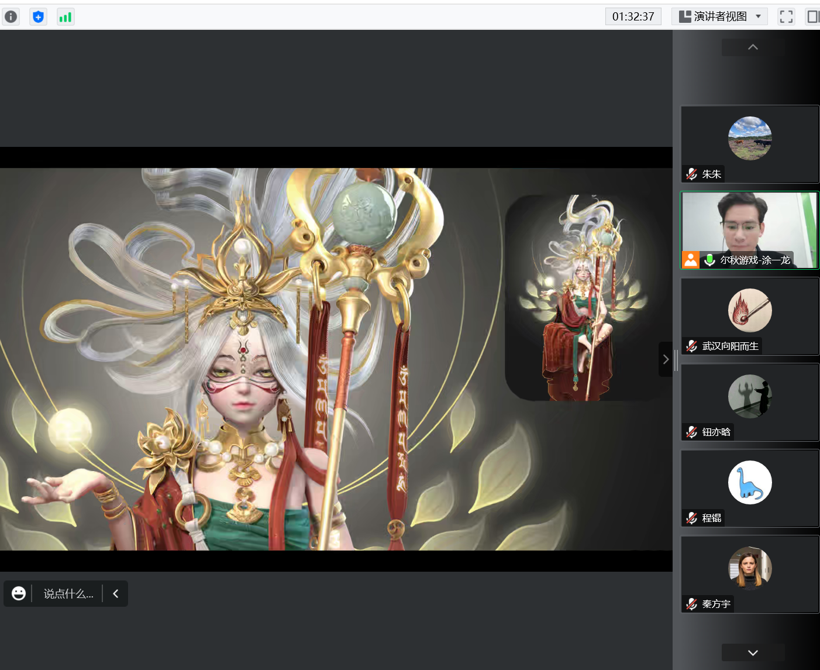This screenshot has height=670, width=820.
Task: Select 秦方宇 participant avatar
Action: tap(750, 568)
